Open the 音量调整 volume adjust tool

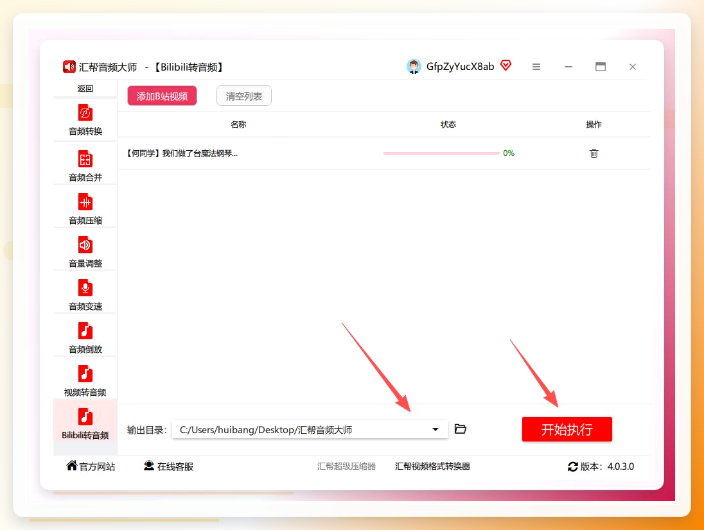click(x=85, y=252)
